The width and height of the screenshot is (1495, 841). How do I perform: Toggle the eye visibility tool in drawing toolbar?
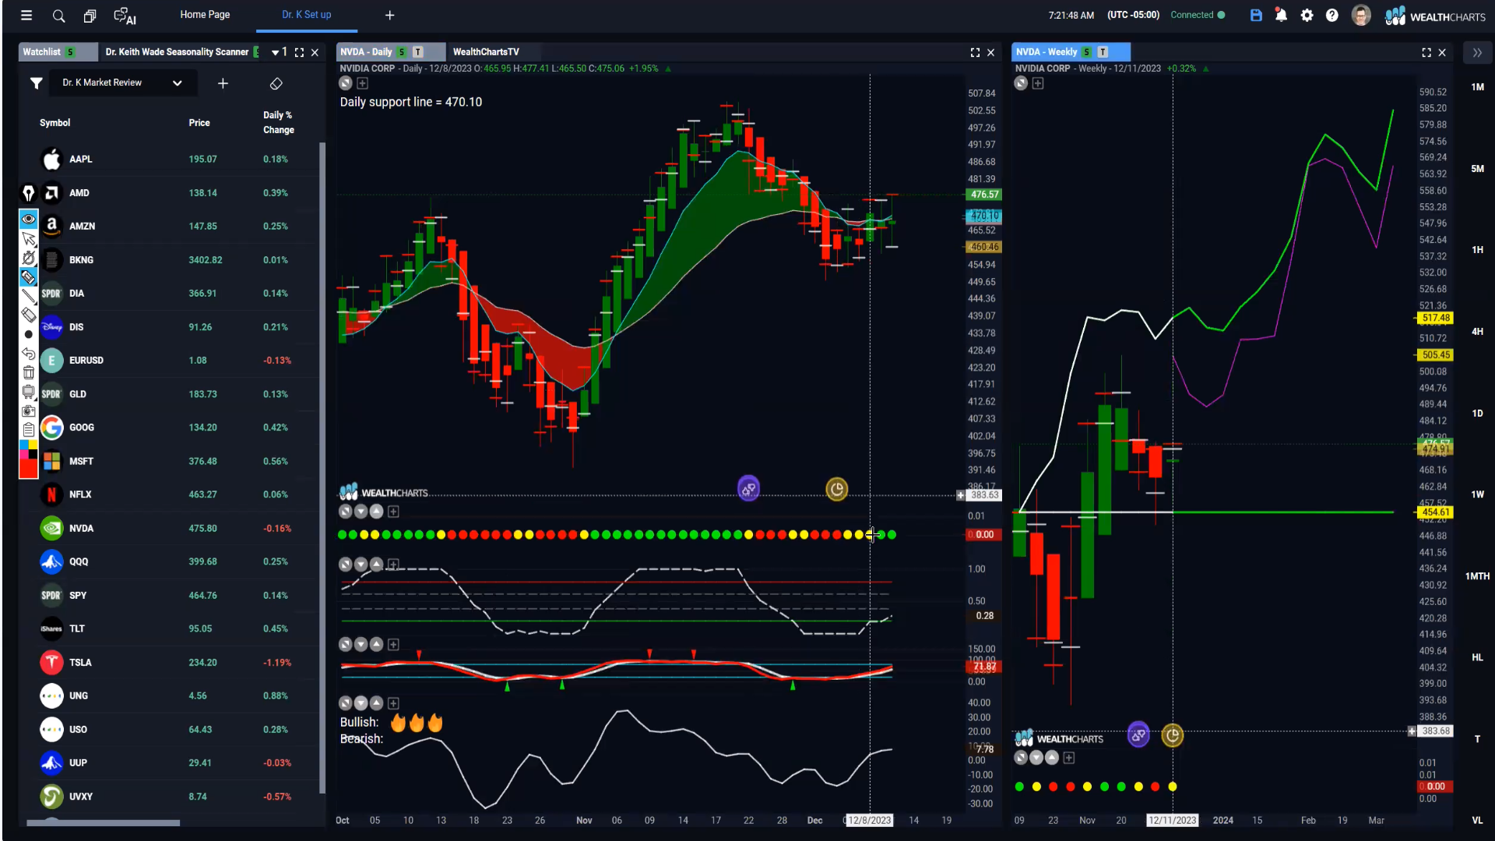pyautogui.click(x=28, y=219)
